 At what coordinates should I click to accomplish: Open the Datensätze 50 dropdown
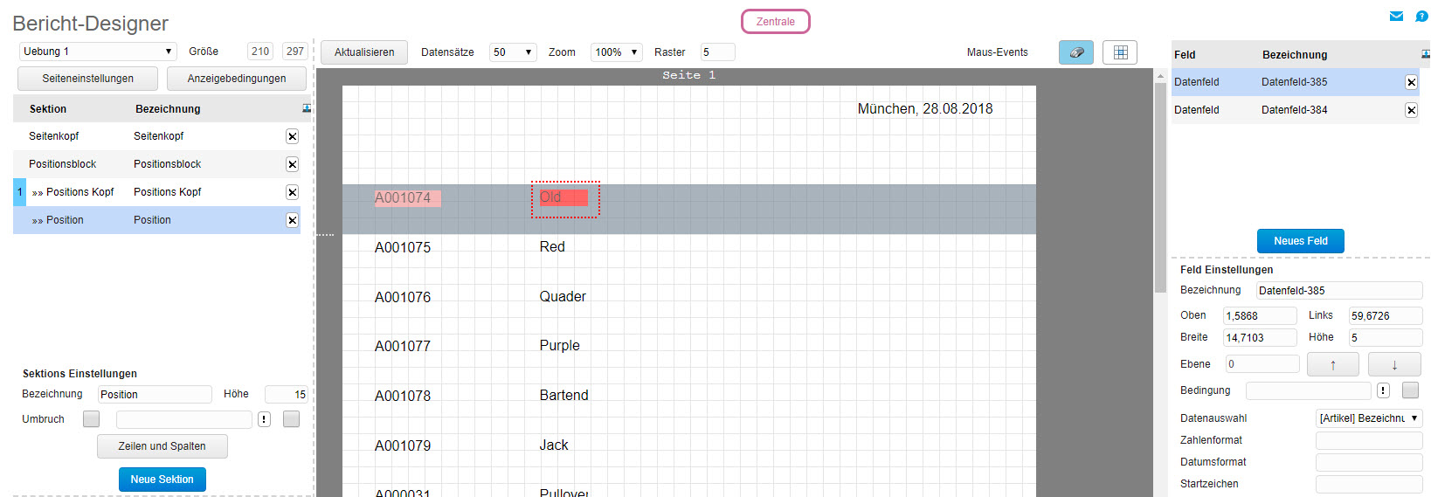pyautogui.click(x=513, y=52)
